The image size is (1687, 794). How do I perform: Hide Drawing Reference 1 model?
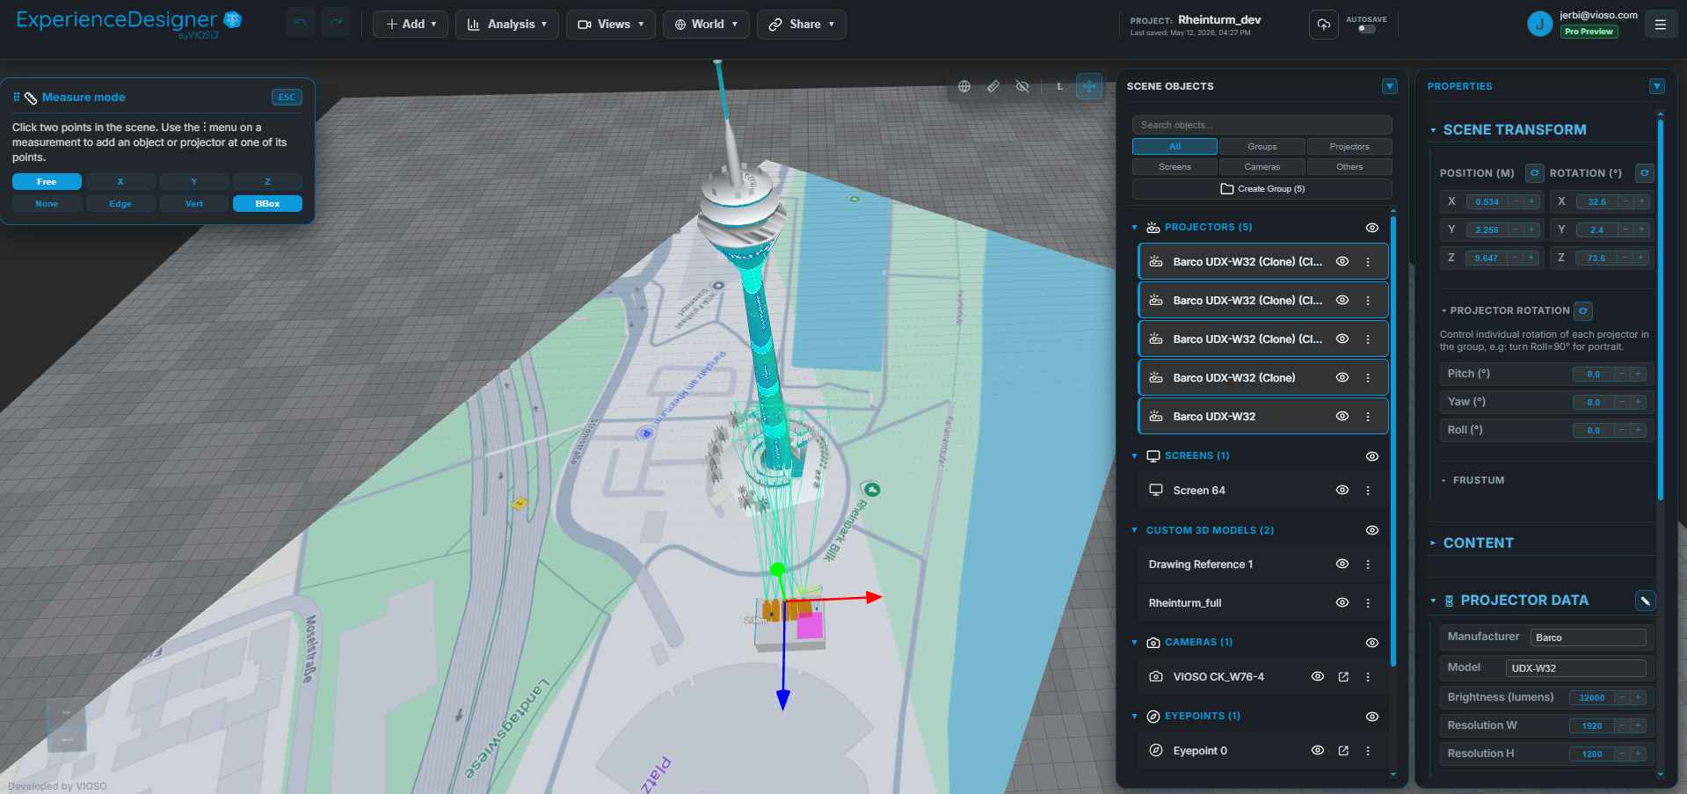coord(1342,564)
